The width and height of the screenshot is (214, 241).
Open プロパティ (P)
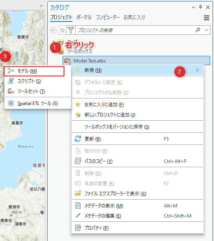coord(137,228)
